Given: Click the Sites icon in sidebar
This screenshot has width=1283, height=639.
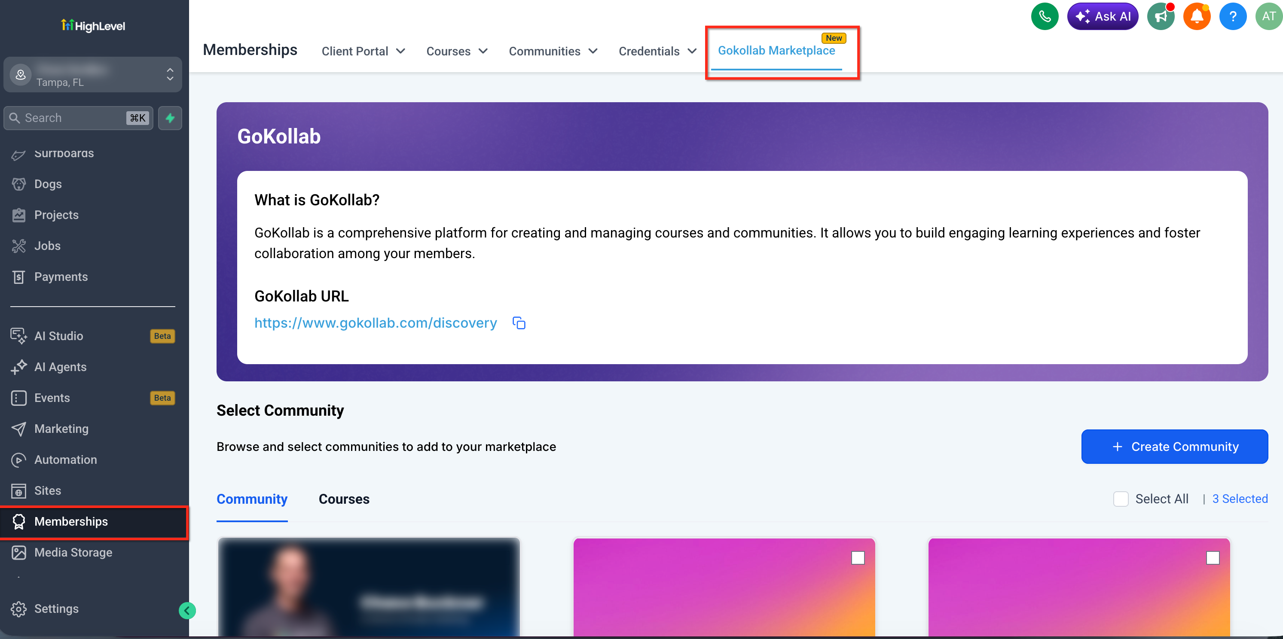Looking at the screenshot, I should [x=18, y=491].
